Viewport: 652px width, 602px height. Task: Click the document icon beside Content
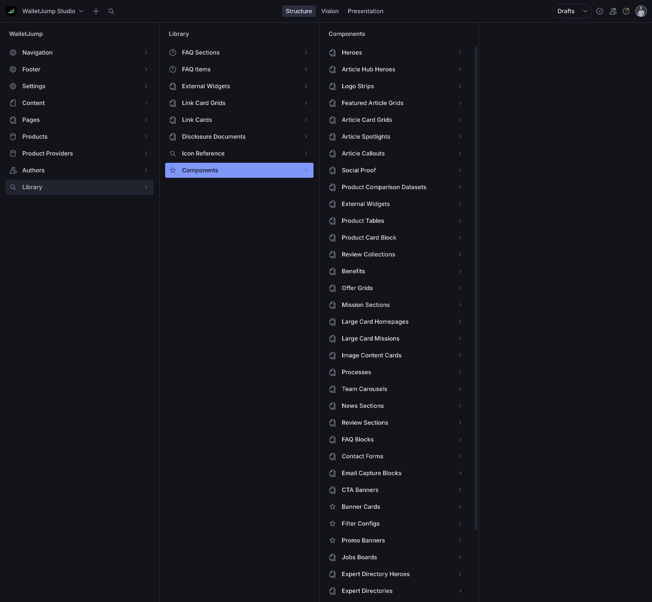(x=13, y=103)
